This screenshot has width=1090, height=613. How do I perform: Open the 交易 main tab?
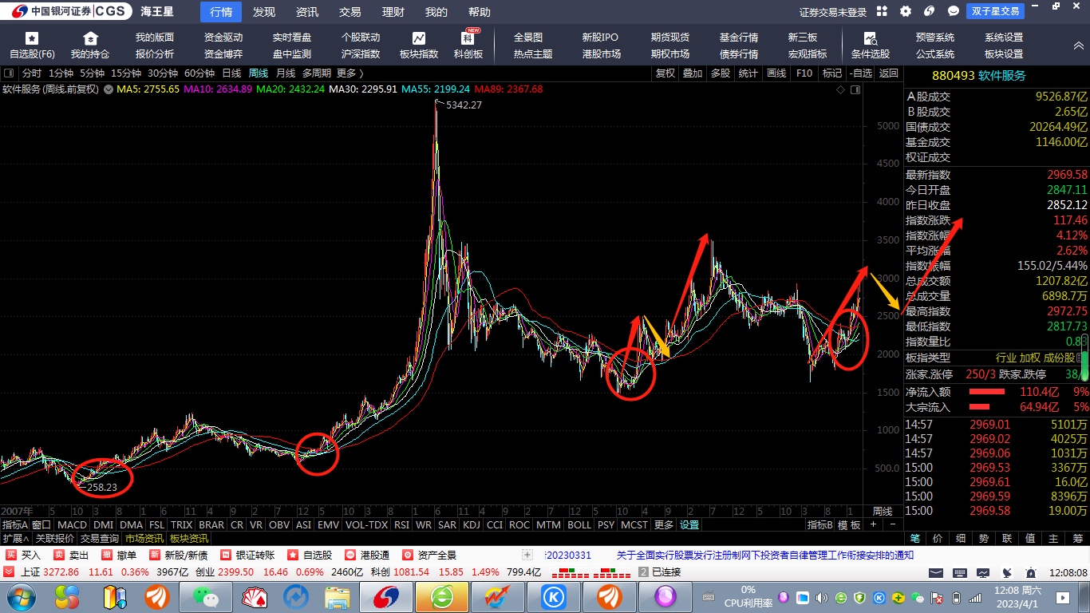coord(350,12)
